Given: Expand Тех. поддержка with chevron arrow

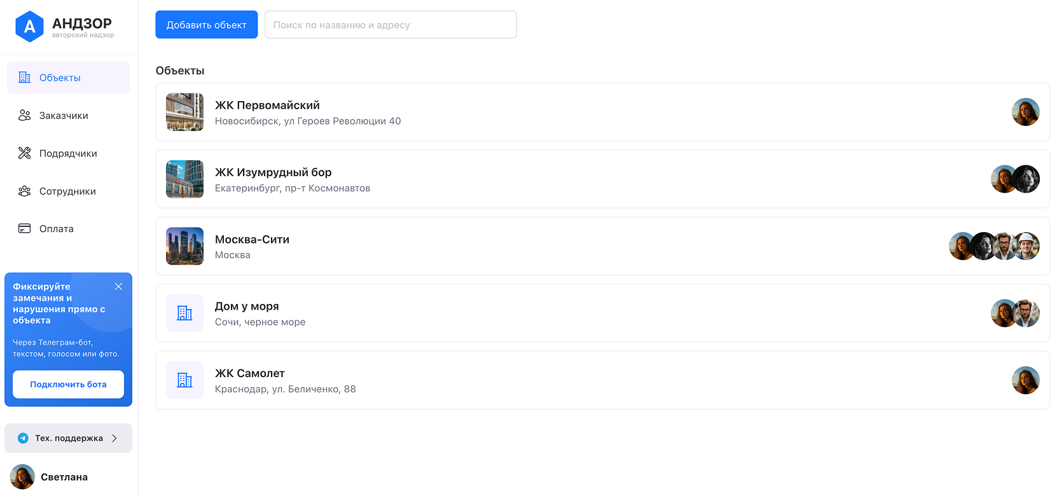Looking at the screenshot, I should pos(114,438).
